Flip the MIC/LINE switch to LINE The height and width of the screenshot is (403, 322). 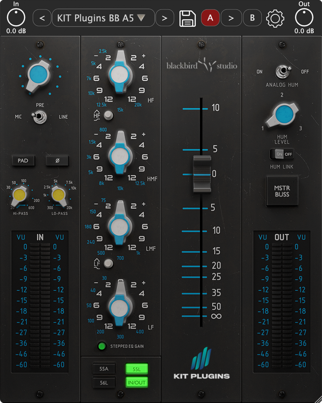pos(40,117)
